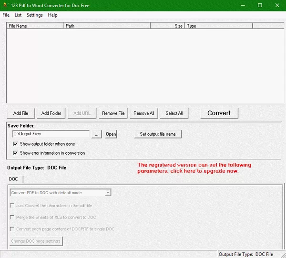Close the converter window
Image resolution: width=286 pixels, height=258 pixels.
[277, 5]
